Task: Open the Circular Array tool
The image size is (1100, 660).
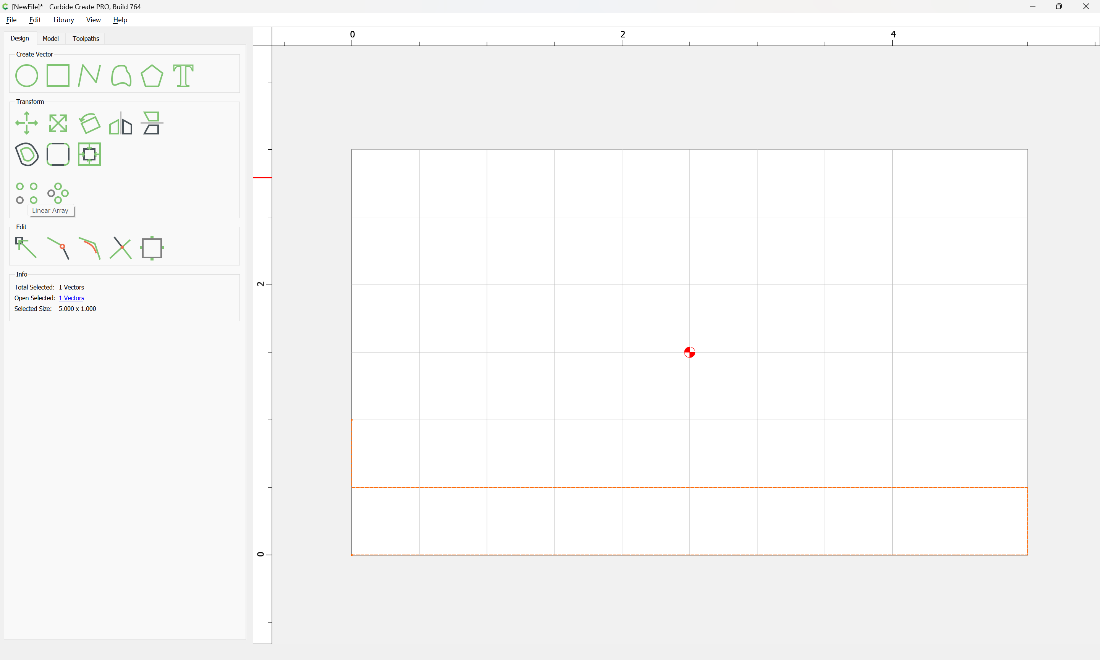Action: click(58, 193)
